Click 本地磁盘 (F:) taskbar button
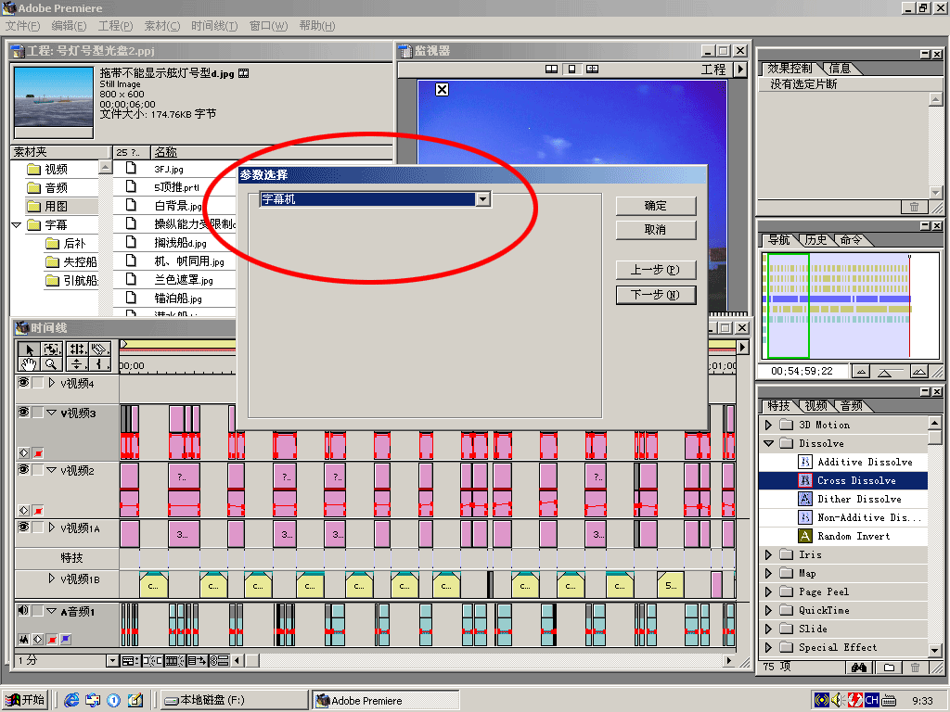The width and height of the screenshot is (950, 712). 234,701
